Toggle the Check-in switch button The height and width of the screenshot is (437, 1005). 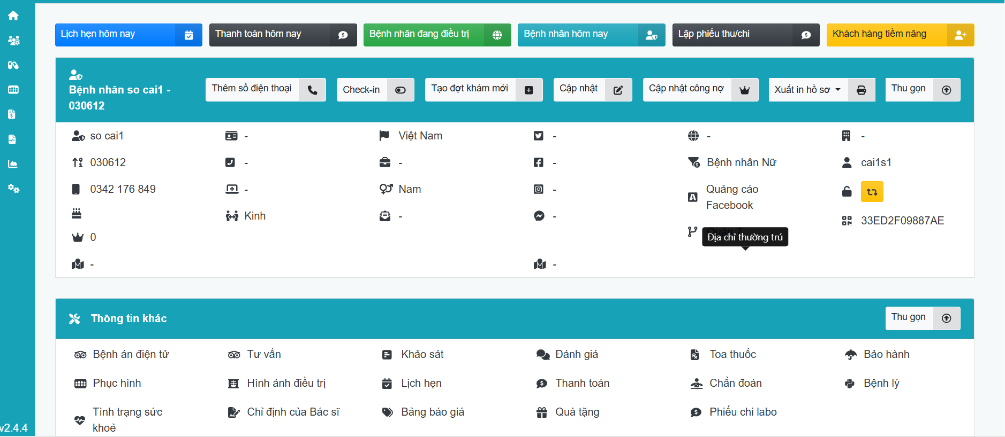400,90
